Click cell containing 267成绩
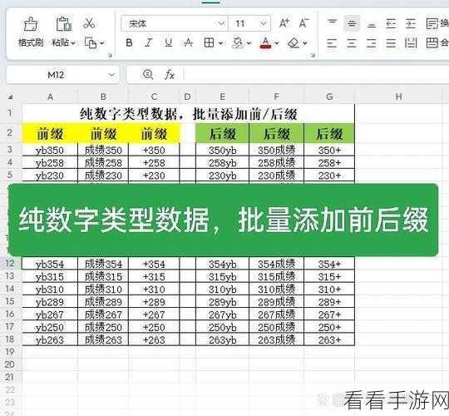The width and height of the screenshot is (449, 416). point(277,314)
